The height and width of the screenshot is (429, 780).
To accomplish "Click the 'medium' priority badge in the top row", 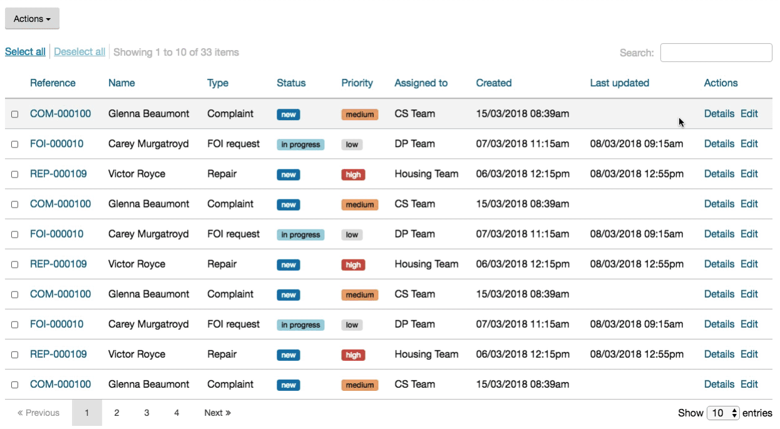I will pyautogui.click(x=359, y=114).
